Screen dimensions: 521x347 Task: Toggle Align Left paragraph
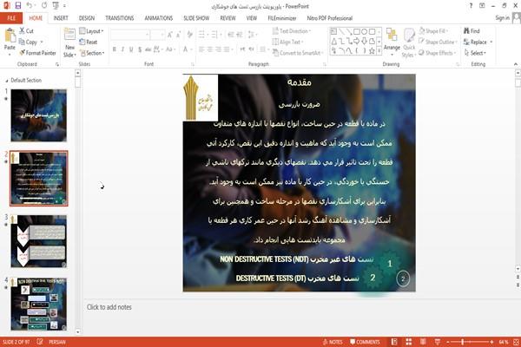click(201, 49)
